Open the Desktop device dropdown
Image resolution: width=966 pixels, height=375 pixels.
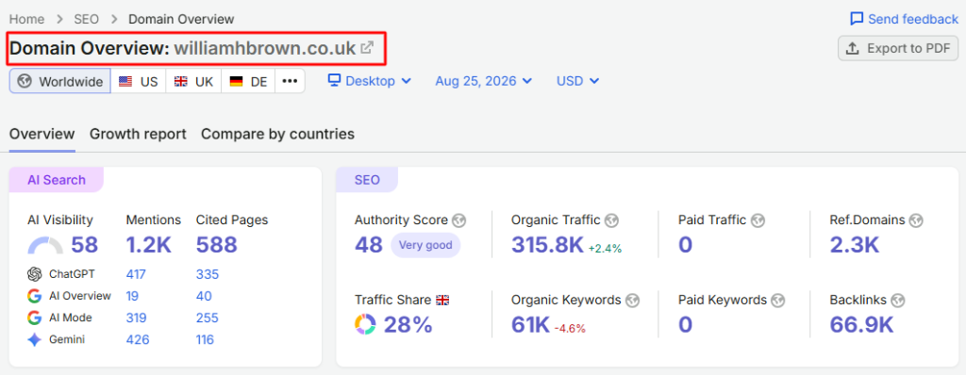click(x=370, y=81)
